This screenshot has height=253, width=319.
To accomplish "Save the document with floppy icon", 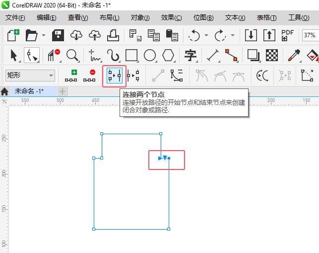I will (58, 35).
